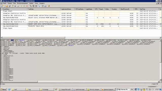
Task: Select the SELECT spid, blocked batch row
Action: [81, 17]
